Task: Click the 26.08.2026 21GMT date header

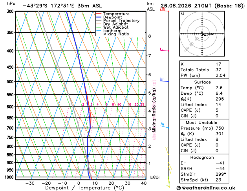Action: (x=202, y=6)
